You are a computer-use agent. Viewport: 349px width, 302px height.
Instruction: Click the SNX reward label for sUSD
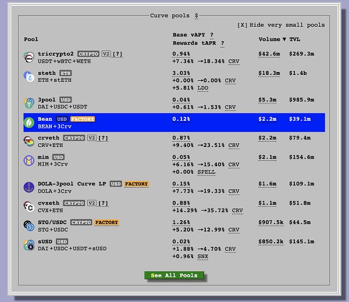tap(203, 257)
